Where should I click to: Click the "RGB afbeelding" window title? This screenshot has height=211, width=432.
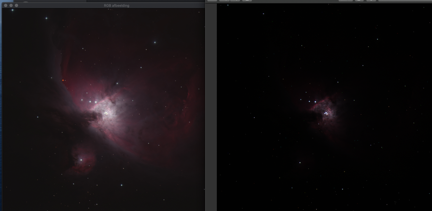[x=116, y=5]
